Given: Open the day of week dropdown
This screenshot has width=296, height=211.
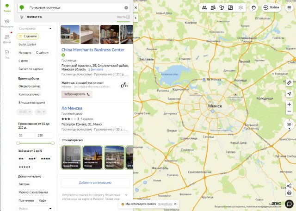Looking at the screenshot, I should (x=41, y=112).
